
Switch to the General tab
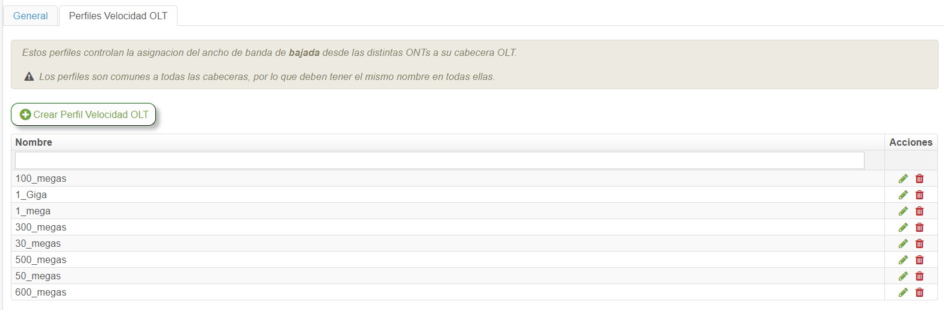click(x=31, y=16)
